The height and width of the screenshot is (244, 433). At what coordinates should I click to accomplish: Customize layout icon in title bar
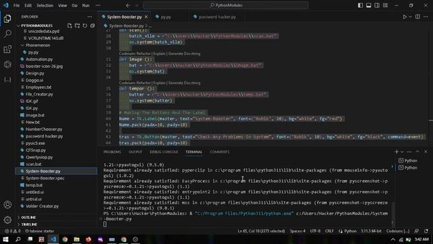pyautogui.click(x=385, y=5)
